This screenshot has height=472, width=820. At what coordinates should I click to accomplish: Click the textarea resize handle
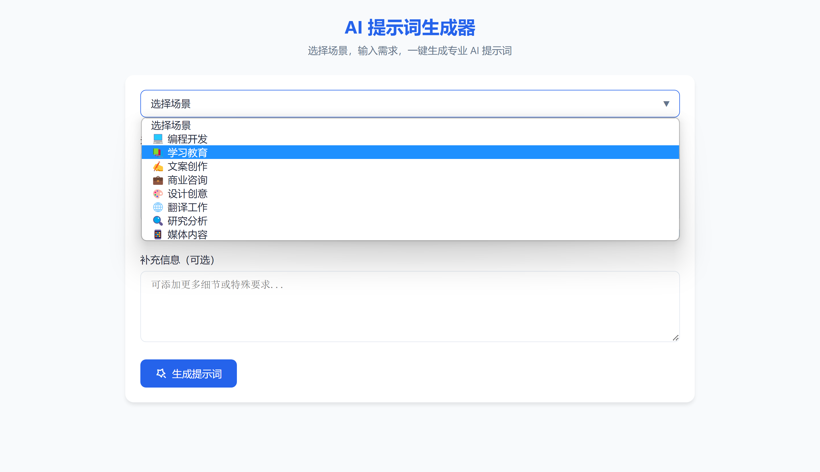tap(675, 338)
